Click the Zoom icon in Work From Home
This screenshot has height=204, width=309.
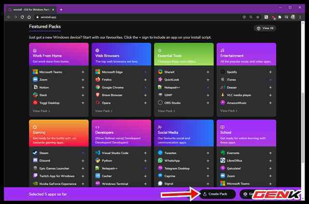[35, 79]
